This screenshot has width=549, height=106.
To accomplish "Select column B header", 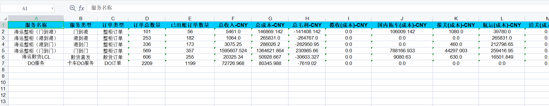I will (81, 18).
